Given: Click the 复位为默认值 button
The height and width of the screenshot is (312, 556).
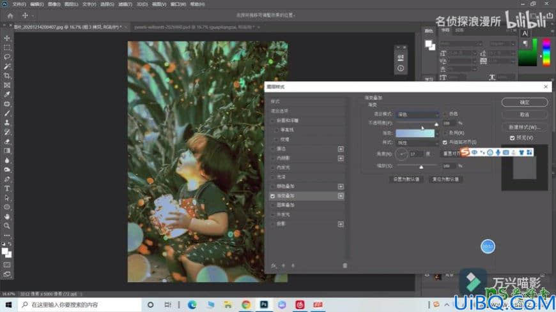Looking at the screenshot, I should click(445, 179).
